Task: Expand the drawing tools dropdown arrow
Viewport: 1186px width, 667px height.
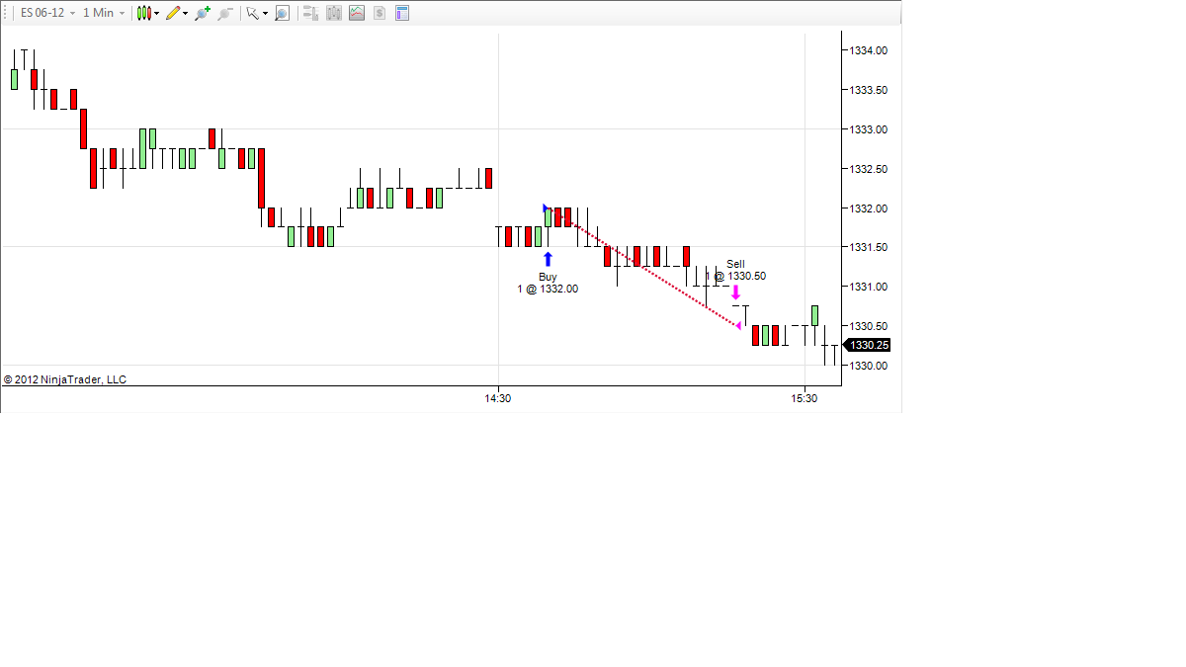Action: point(186,13)
